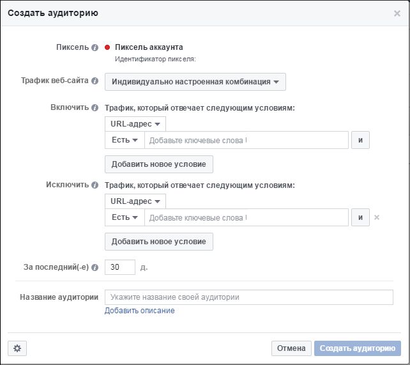This screenshot has height=365, width=410.
Task: Click info icon beside За последний(-е)
Action: pos(95,268)
